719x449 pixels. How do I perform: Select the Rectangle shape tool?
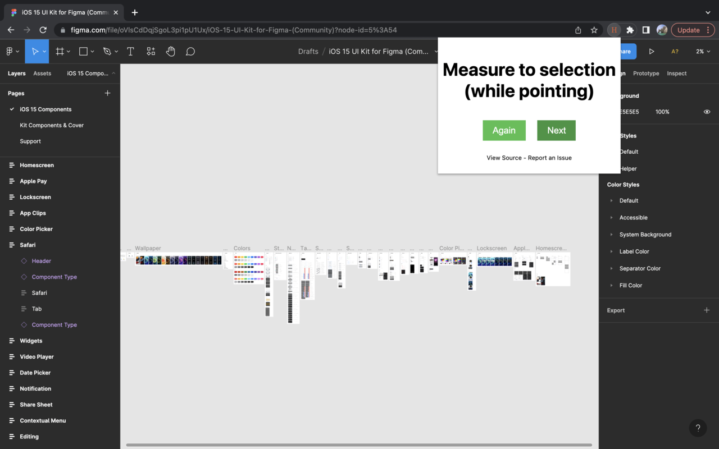(x=83, y=51)
